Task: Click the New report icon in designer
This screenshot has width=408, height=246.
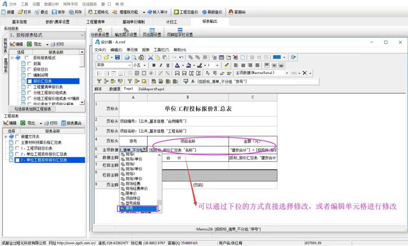Action: click(x=99, y=57)
